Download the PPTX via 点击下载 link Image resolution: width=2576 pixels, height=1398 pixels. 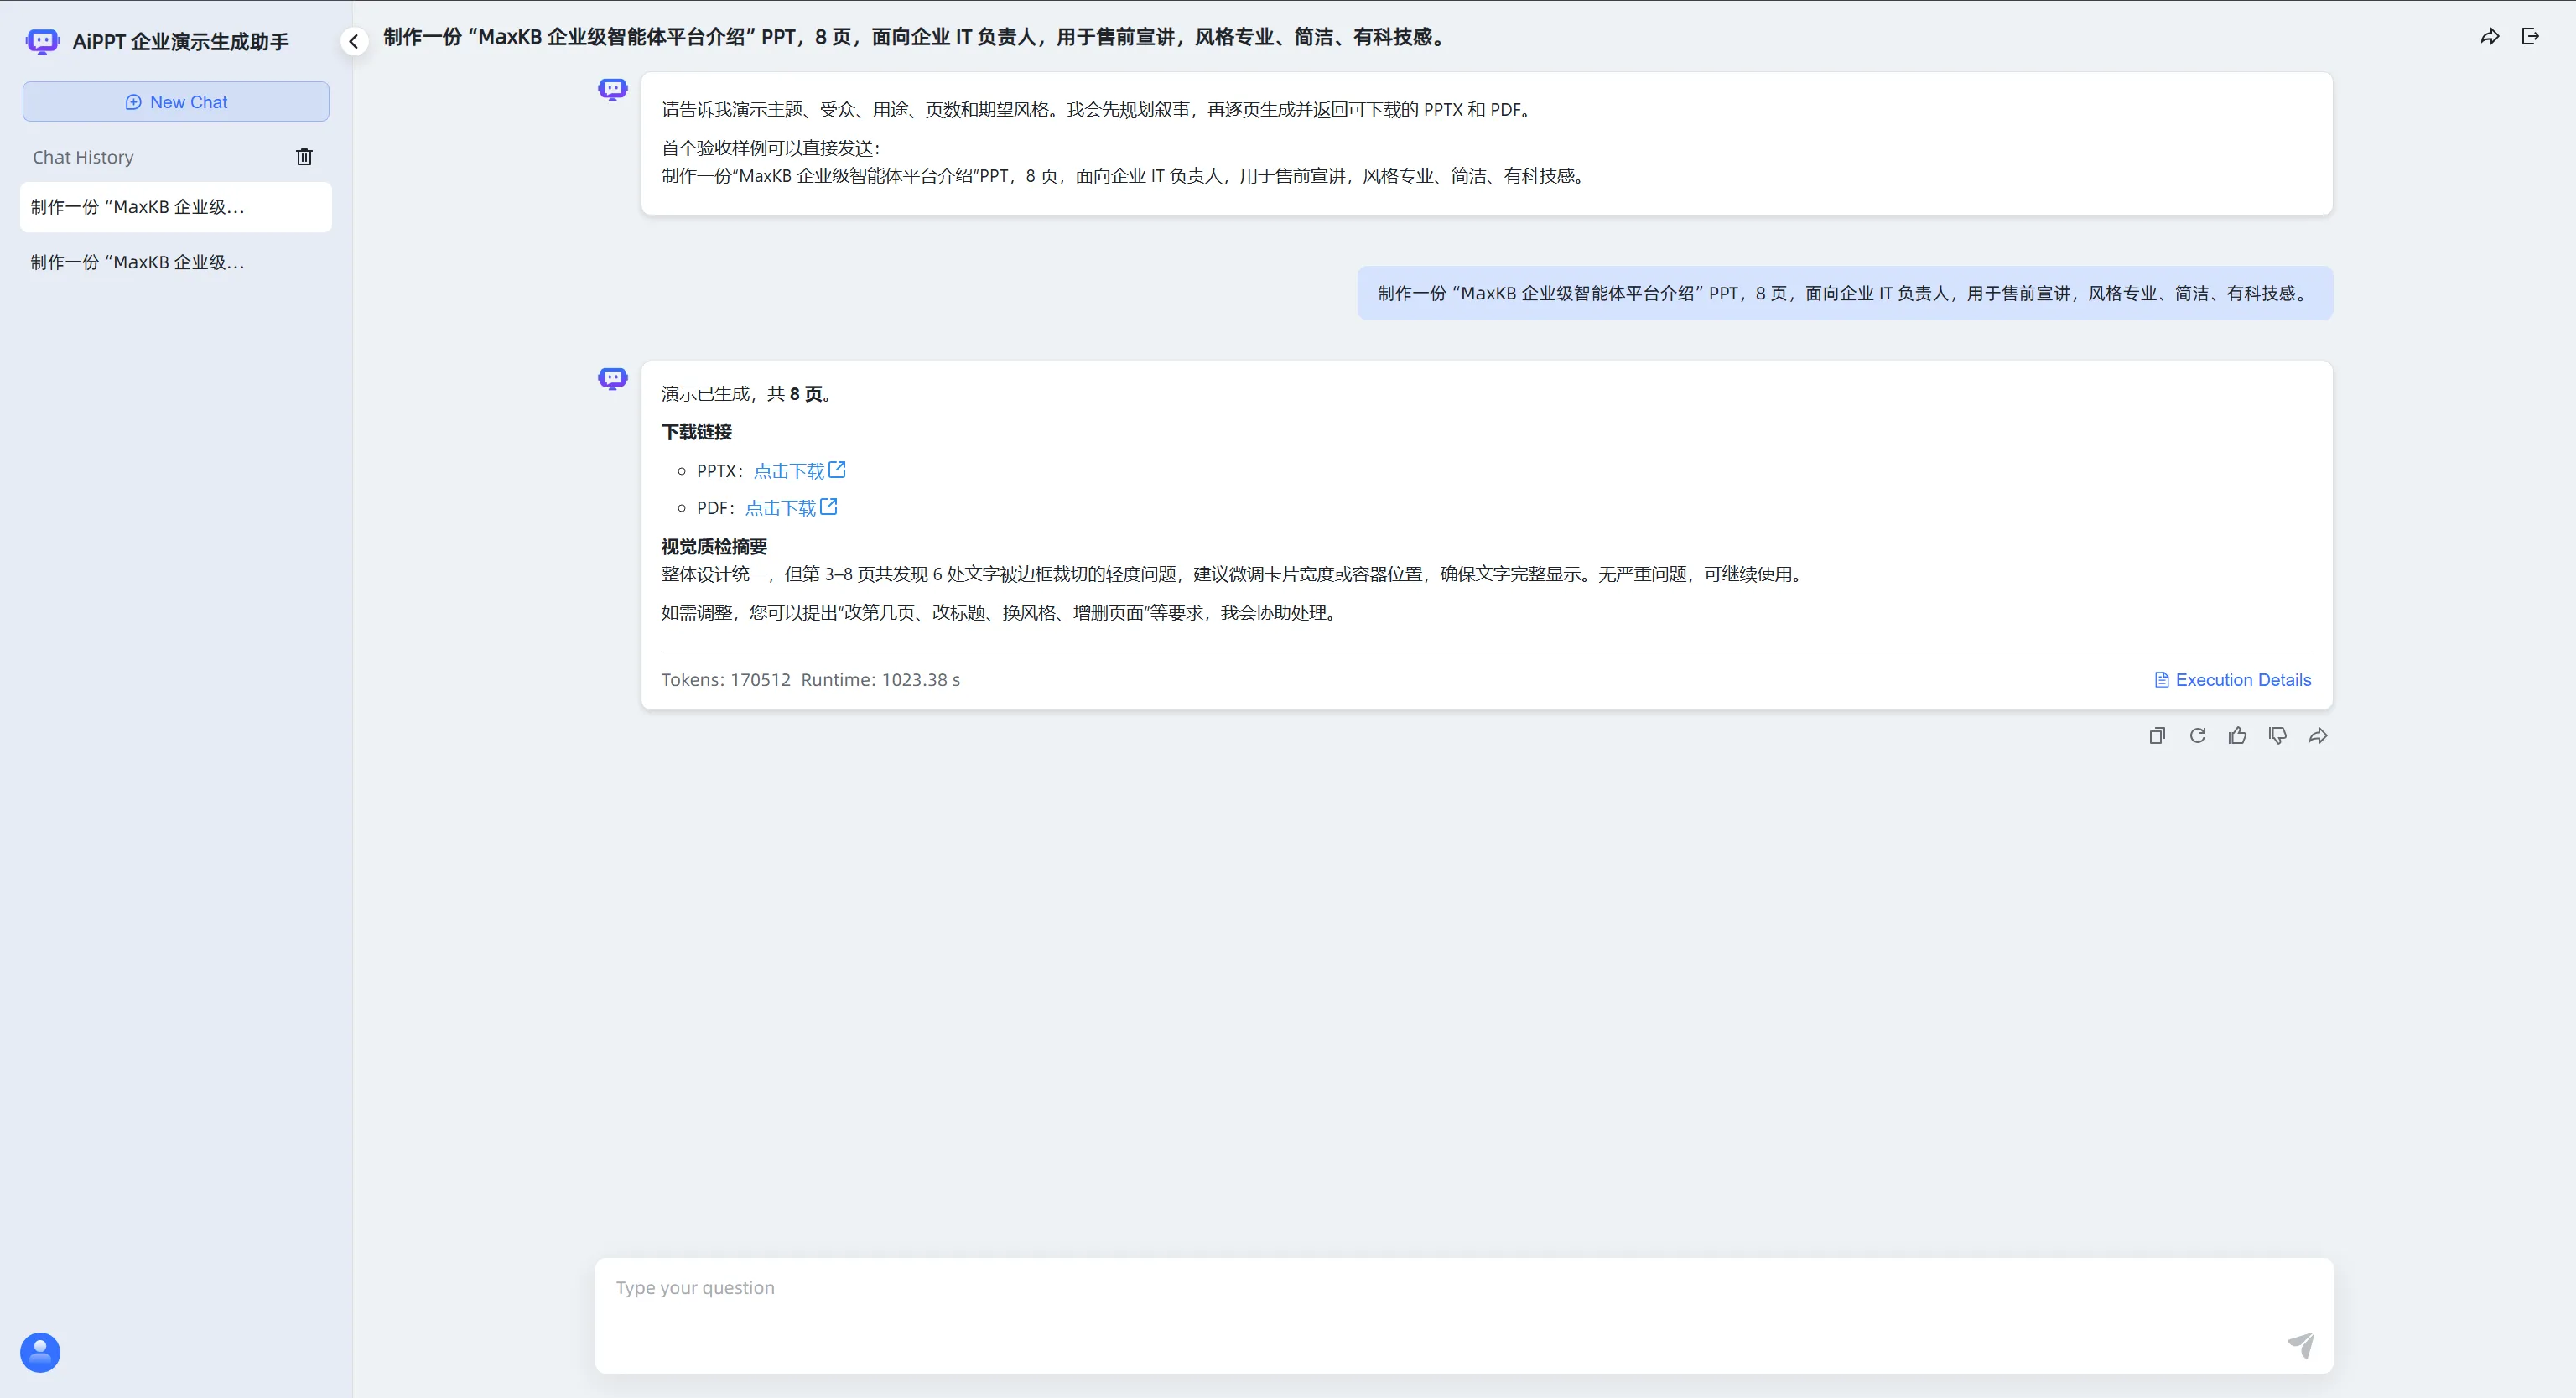click(x=799, y=470)
